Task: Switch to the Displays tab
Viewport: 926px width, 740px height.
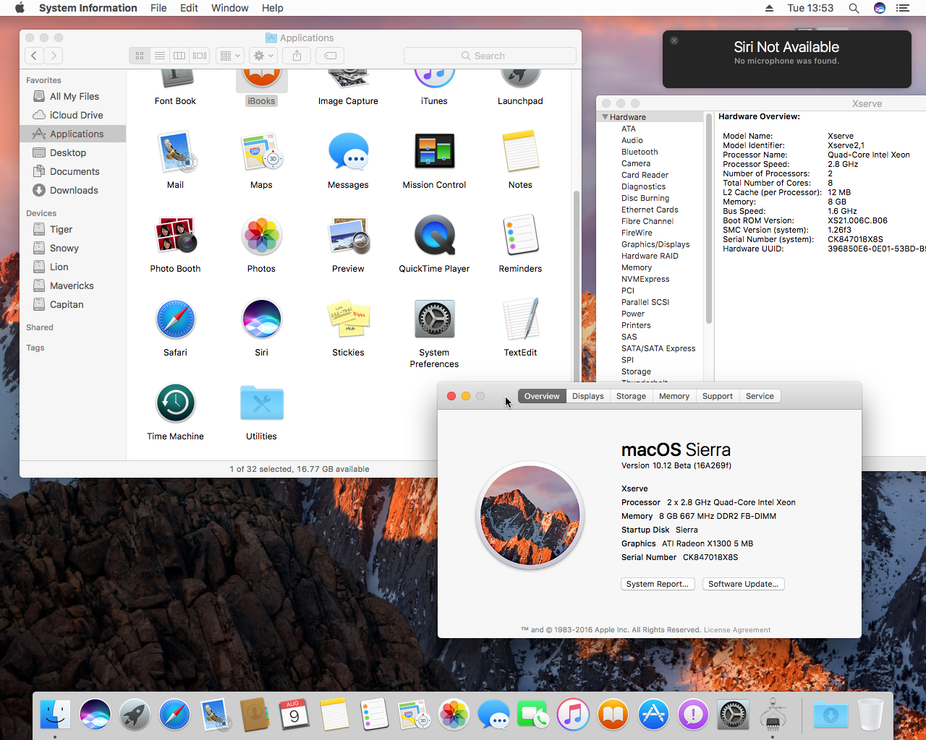Action: tap(587, 396)
